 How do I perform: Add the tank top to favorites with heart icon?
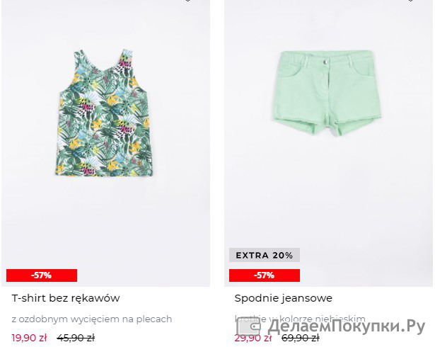(x=188, y=1)
